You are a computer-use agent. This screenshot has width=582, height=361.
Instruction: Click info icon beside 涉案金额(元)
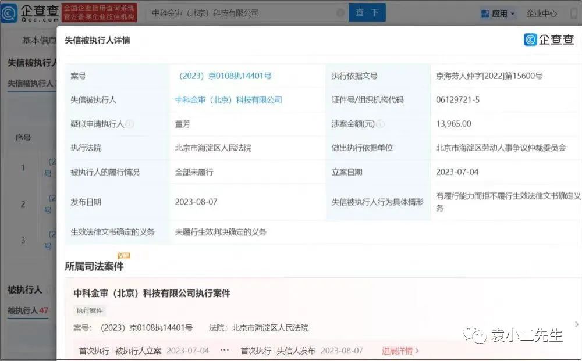point(380,124)
